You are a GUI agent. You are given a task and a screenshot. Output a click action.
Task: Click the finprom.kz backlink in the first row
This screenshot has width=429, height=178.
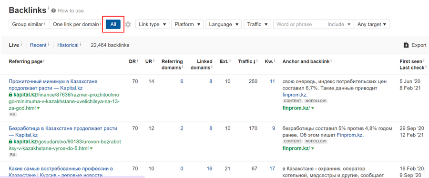coord(295,95)
